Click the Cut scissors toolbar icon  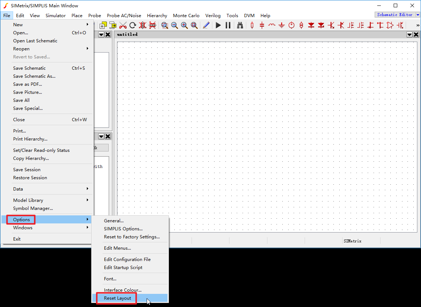pos(123,25)
